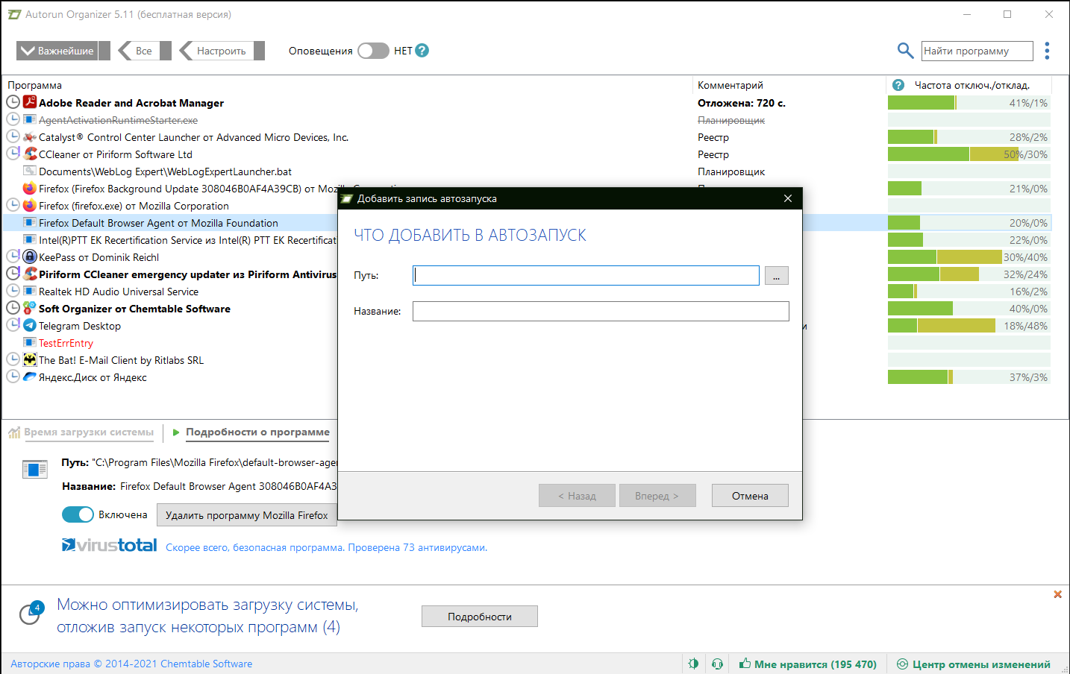The image size is (1070, 674).
Task: Click the Отмена button in dialog
Action: [x=750, y=496]
